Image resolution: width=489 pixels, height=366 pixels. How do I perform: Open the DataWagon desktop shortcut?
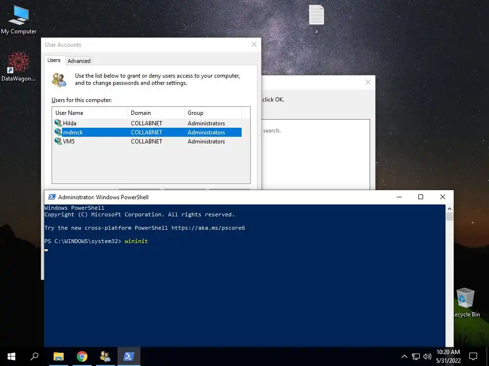19,66
